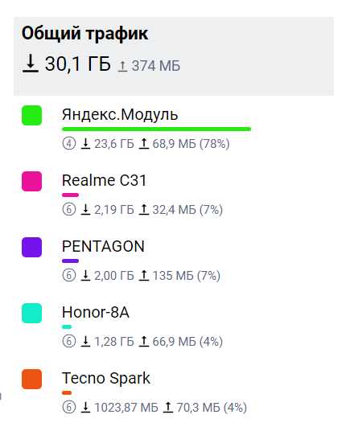The height and width of the screenshot is (427, 350).
Task: Click the orange Tecno Spark color swatch
Action: pyautogui.click(x=31, y=379)
